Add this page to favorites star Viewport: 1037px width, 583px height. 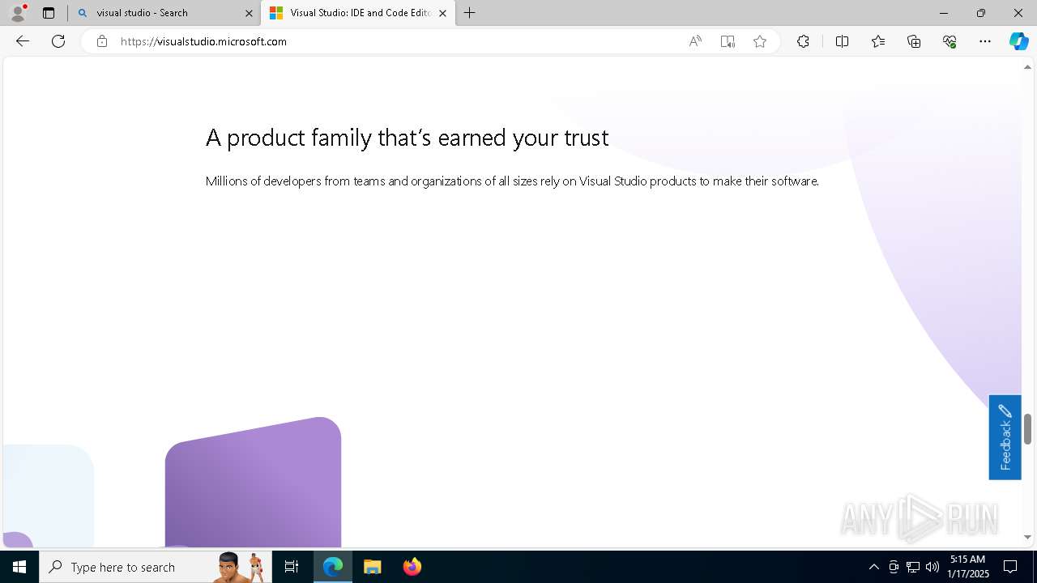click(x=760, y=41)
